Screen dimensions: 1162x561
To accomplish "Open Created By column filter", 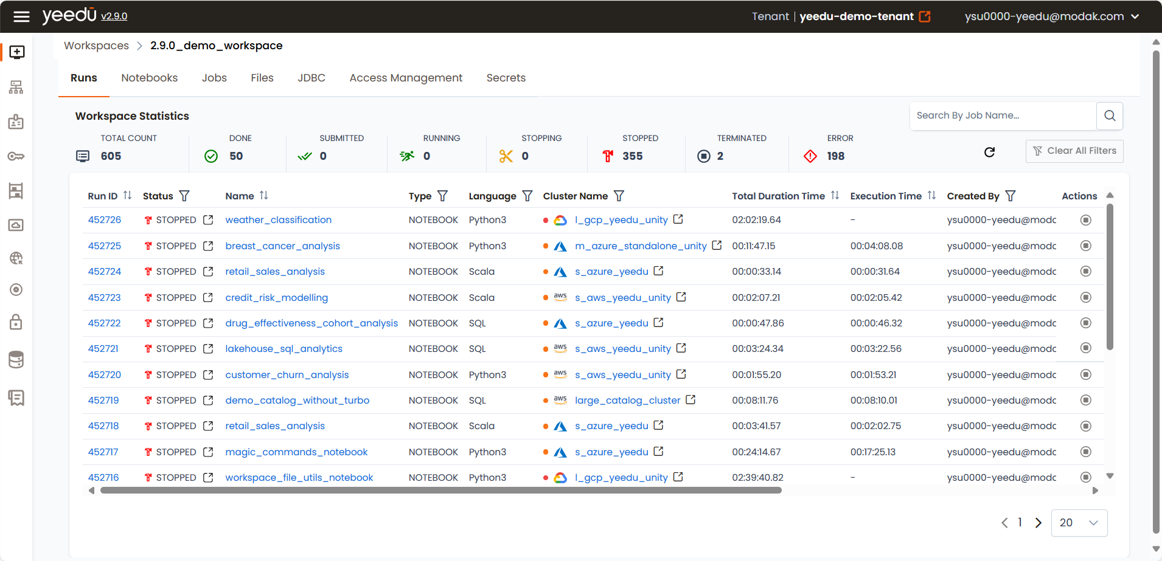I will coord(1011,196).
